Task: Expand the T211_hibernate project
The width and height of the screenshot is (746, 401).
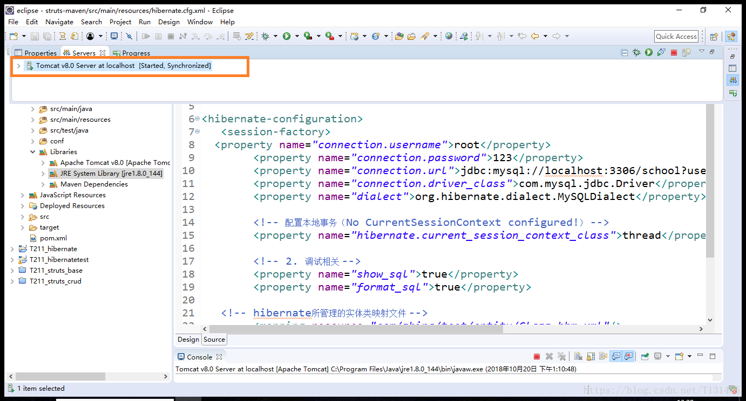Action: click(x=12, y=249)
